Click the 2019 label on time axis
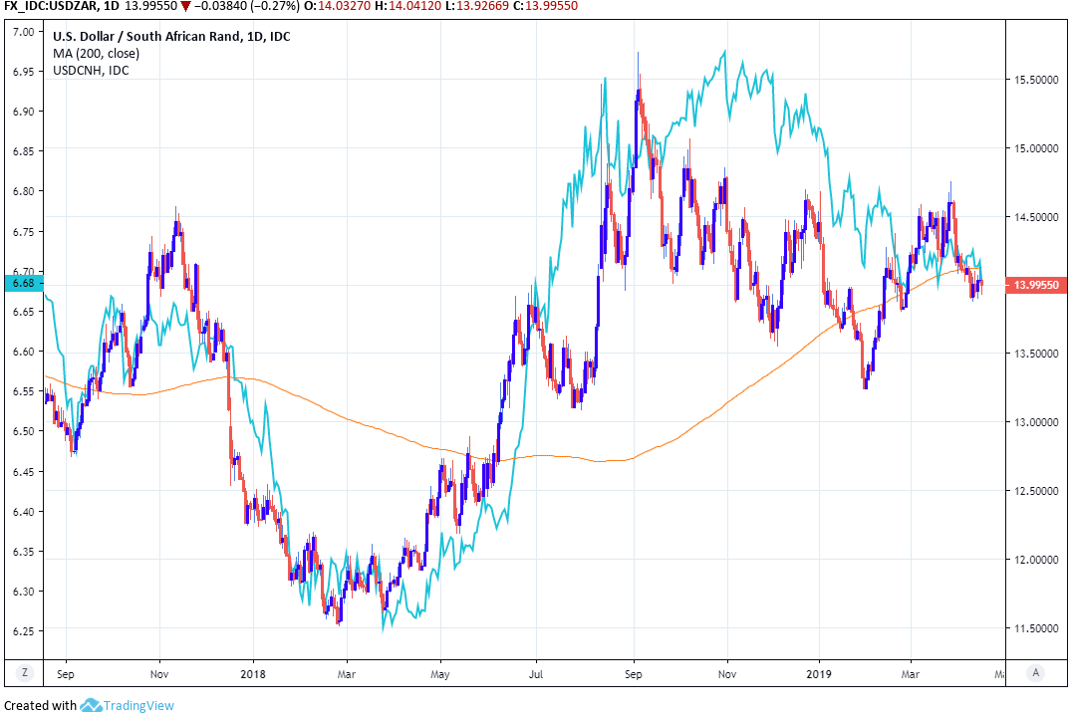 coord(819,672)
